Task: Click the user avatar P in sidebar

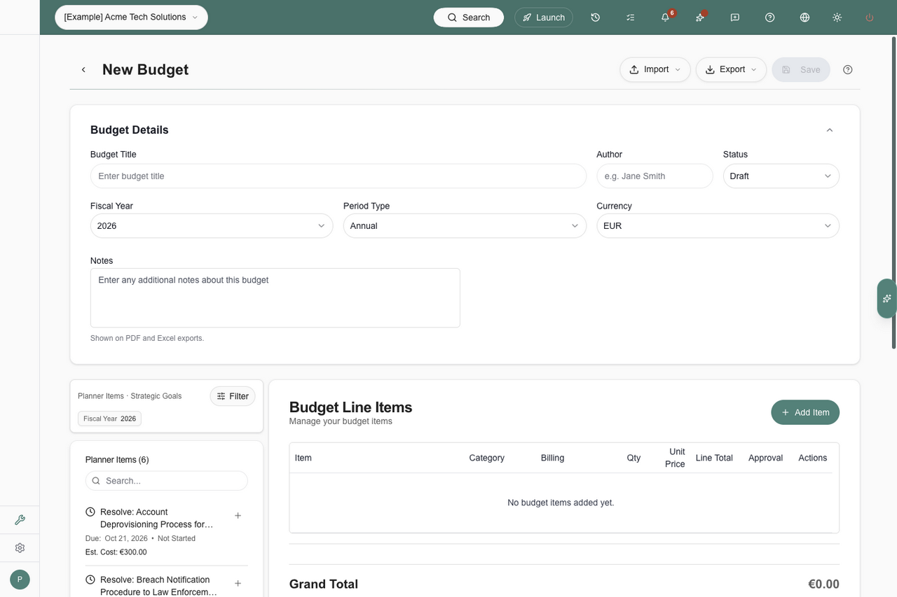Action: [x=20, y=580]
